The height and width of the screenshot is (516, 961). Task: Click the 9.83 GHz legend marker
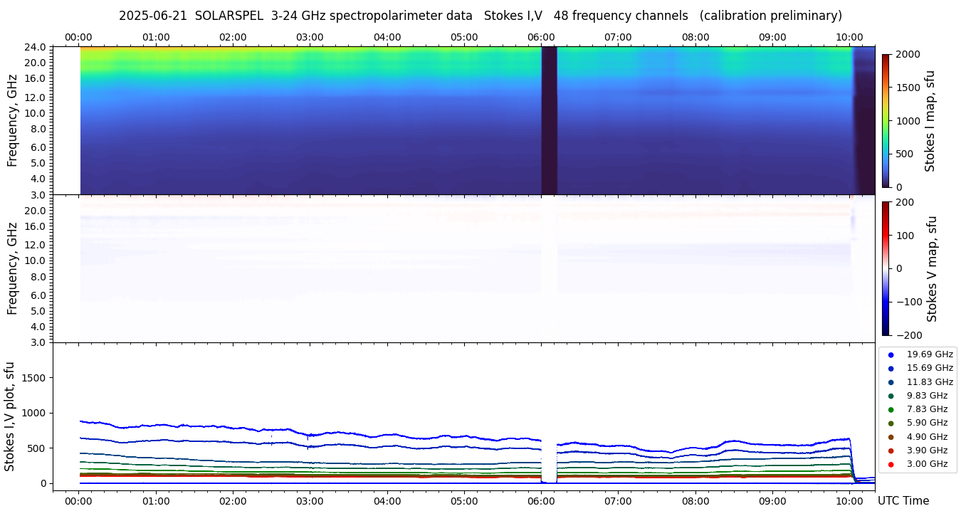coord(891,396)
